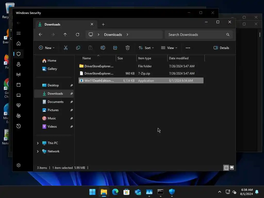The height and width of the screenshot is (198, 264).
Task: Expand This PC tree node
Action: [38, 143]
